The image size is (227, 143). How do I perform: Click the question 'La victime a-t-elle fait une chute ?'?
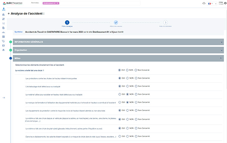30,70
